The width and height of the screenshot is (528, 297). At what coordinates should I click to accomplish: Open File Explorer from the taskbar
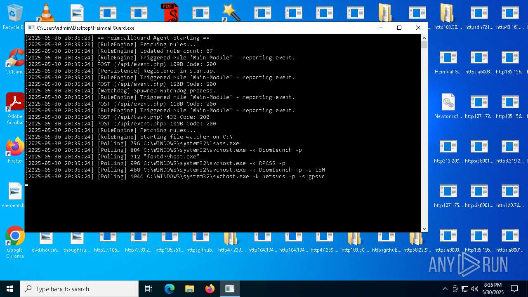click(x=189, y=289)
